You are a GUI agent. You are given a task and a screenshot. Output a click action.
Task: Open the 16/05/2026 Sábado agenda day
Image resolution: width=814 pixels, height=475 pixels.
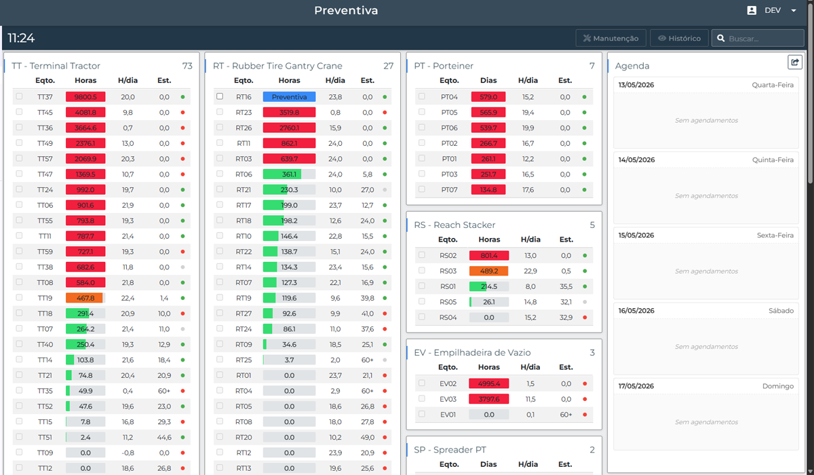706,339
